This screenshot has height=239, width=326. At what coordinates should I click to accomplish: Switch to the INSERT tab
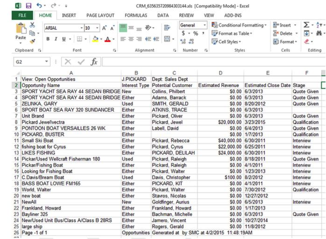tap(69, 15)
